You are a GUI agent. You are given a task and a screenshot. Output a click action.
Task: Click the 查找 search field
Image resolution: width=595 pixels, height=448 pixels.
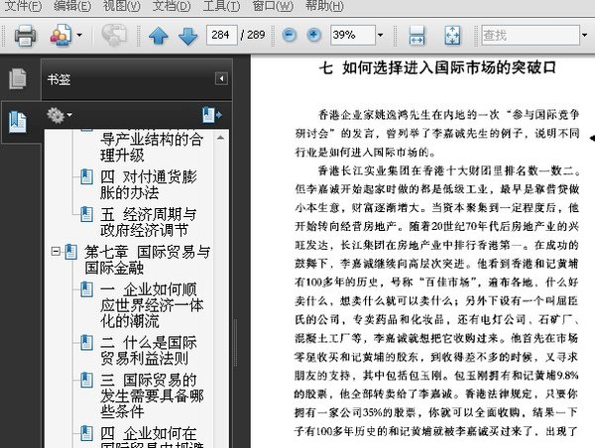click(531, 36)
